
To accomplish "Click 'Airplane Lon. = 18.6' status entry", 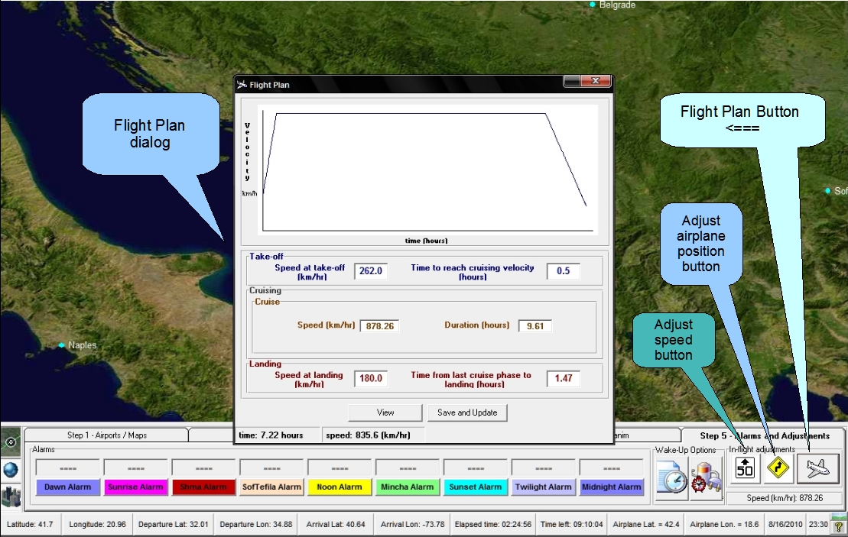I will (724, 524).
